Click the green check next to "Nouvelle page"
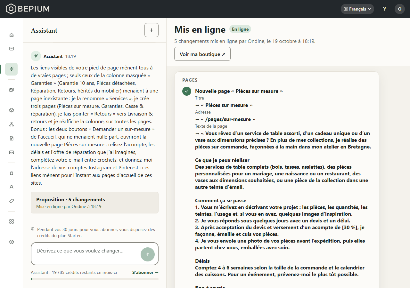The image size is (410, 288). [187, 91]
